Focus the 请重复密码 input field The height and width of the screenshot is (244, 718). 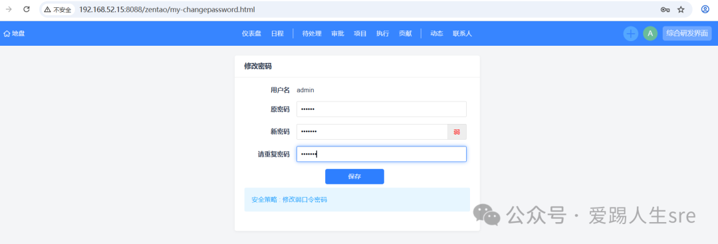(x=382, y=154)
